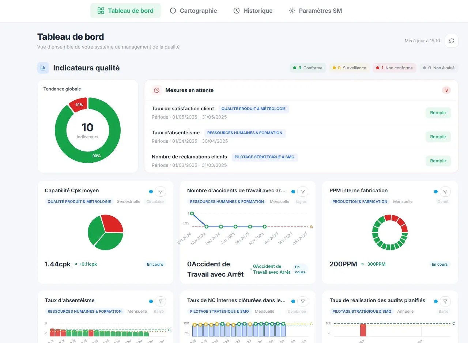
Task: Click the pending measures count badge 3
Action: pyautogui.click(x=446, y=90)
